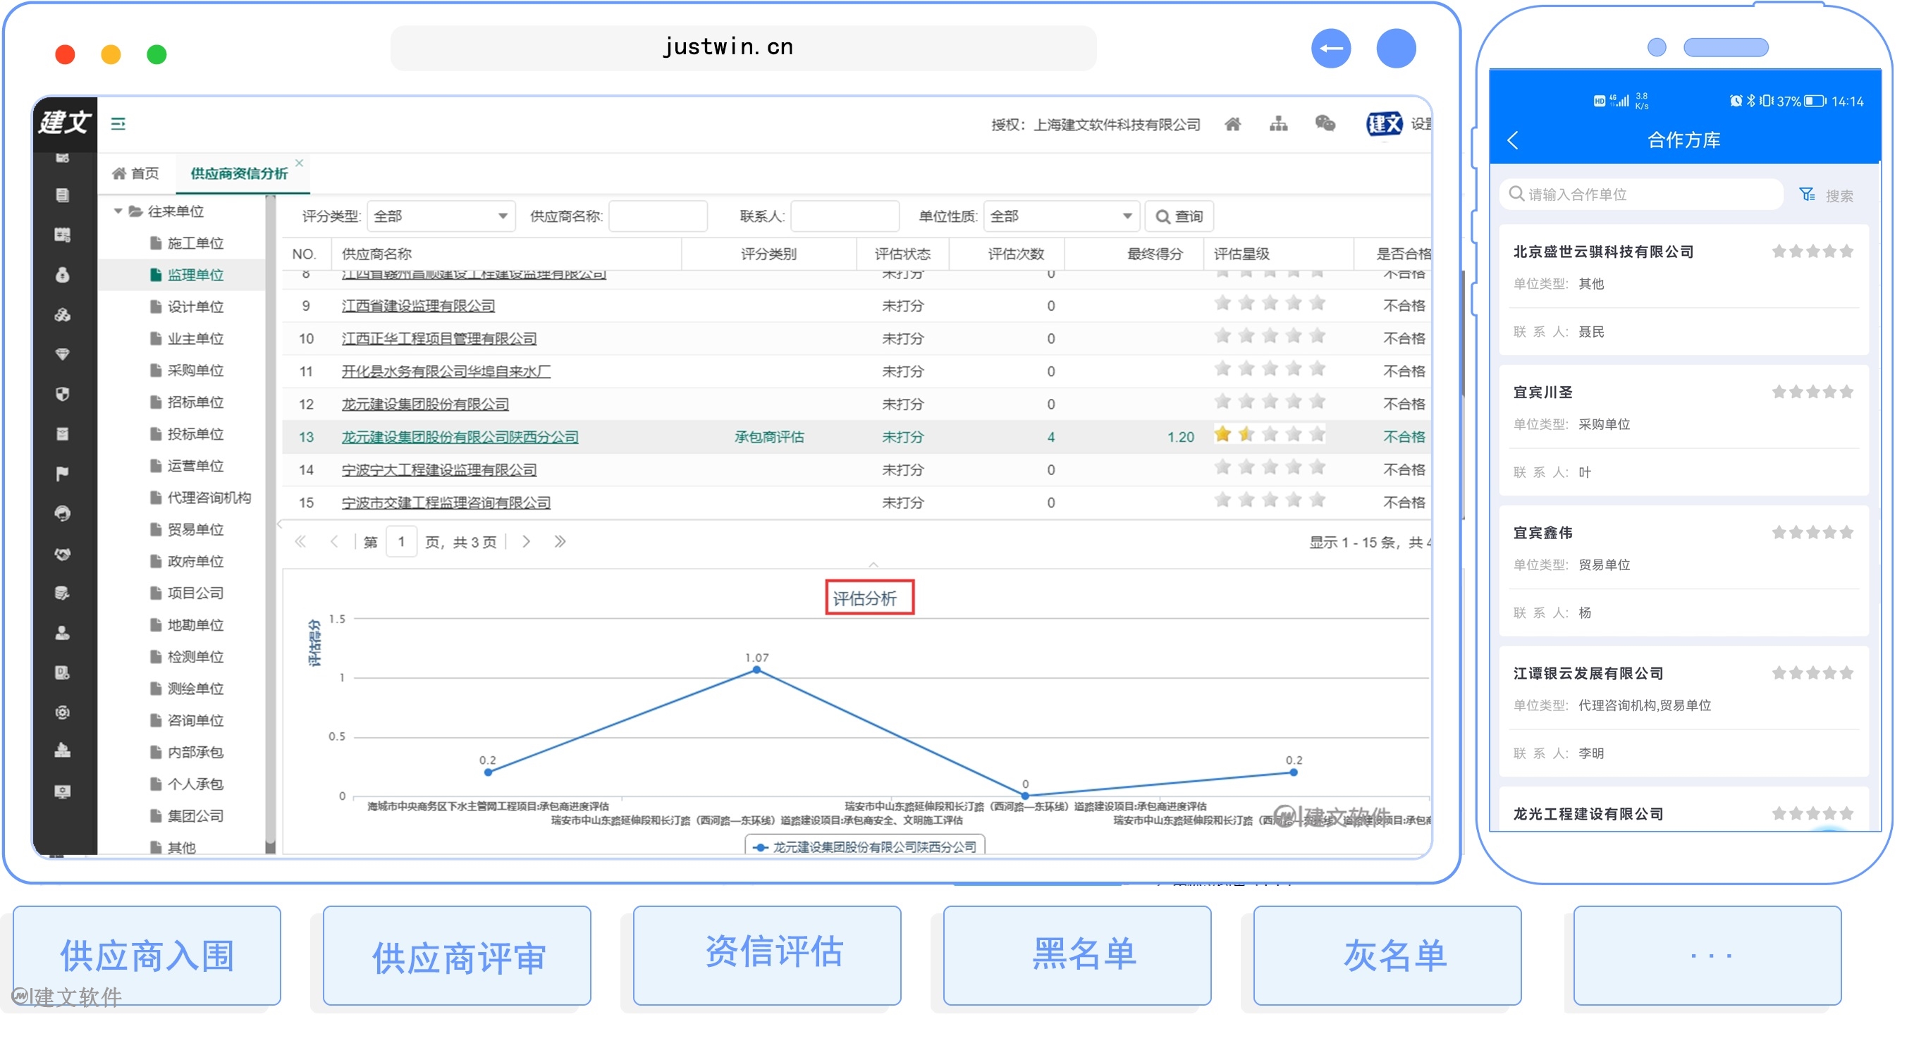Click the 供应商名称 input field
Screen dimensions: 1914x1055
658,216
